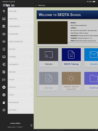Click the 9:52 AM clock in status bar

5,2
